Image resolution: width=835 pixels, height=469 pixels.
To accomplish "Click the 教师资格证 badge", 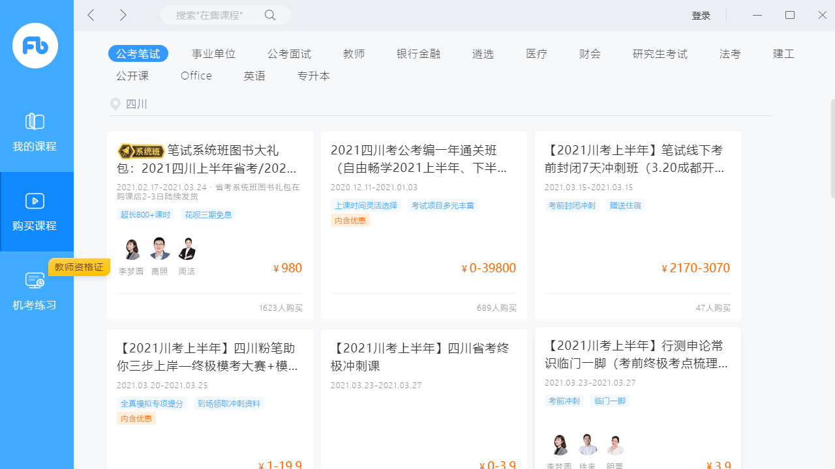I will (x=78, y=267).
